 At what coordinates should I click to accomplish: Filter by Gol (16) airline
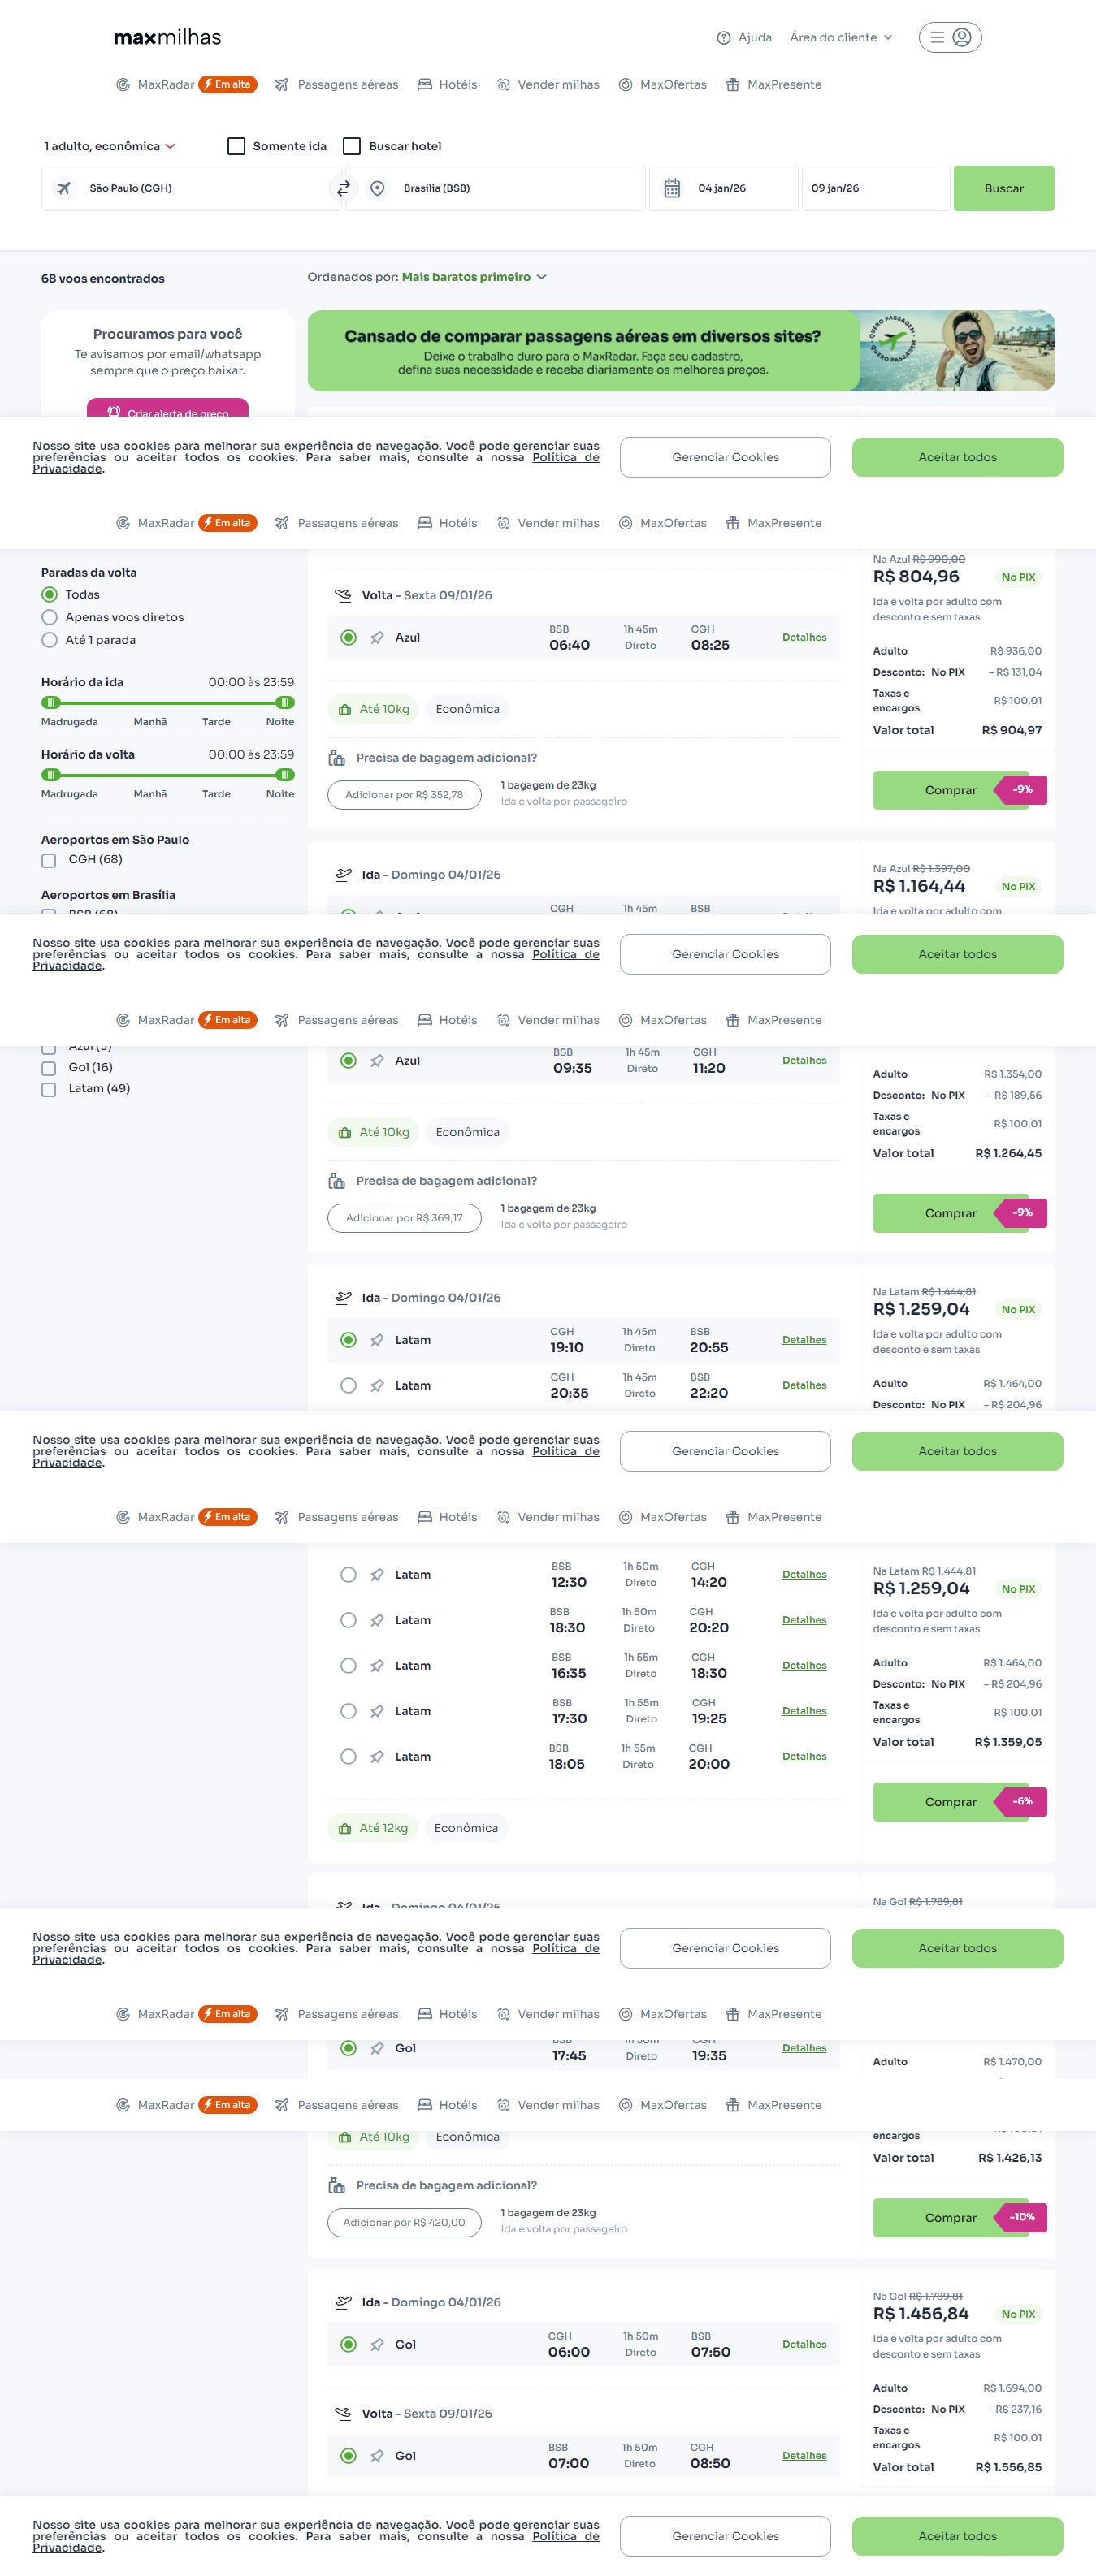tap(49, 1068)
